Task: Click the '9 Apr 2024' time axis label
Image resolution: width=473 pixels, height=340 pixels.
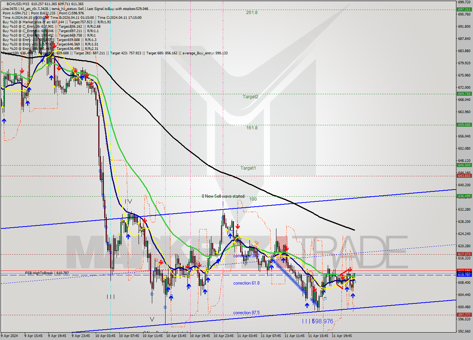Action: pos(10,336)
